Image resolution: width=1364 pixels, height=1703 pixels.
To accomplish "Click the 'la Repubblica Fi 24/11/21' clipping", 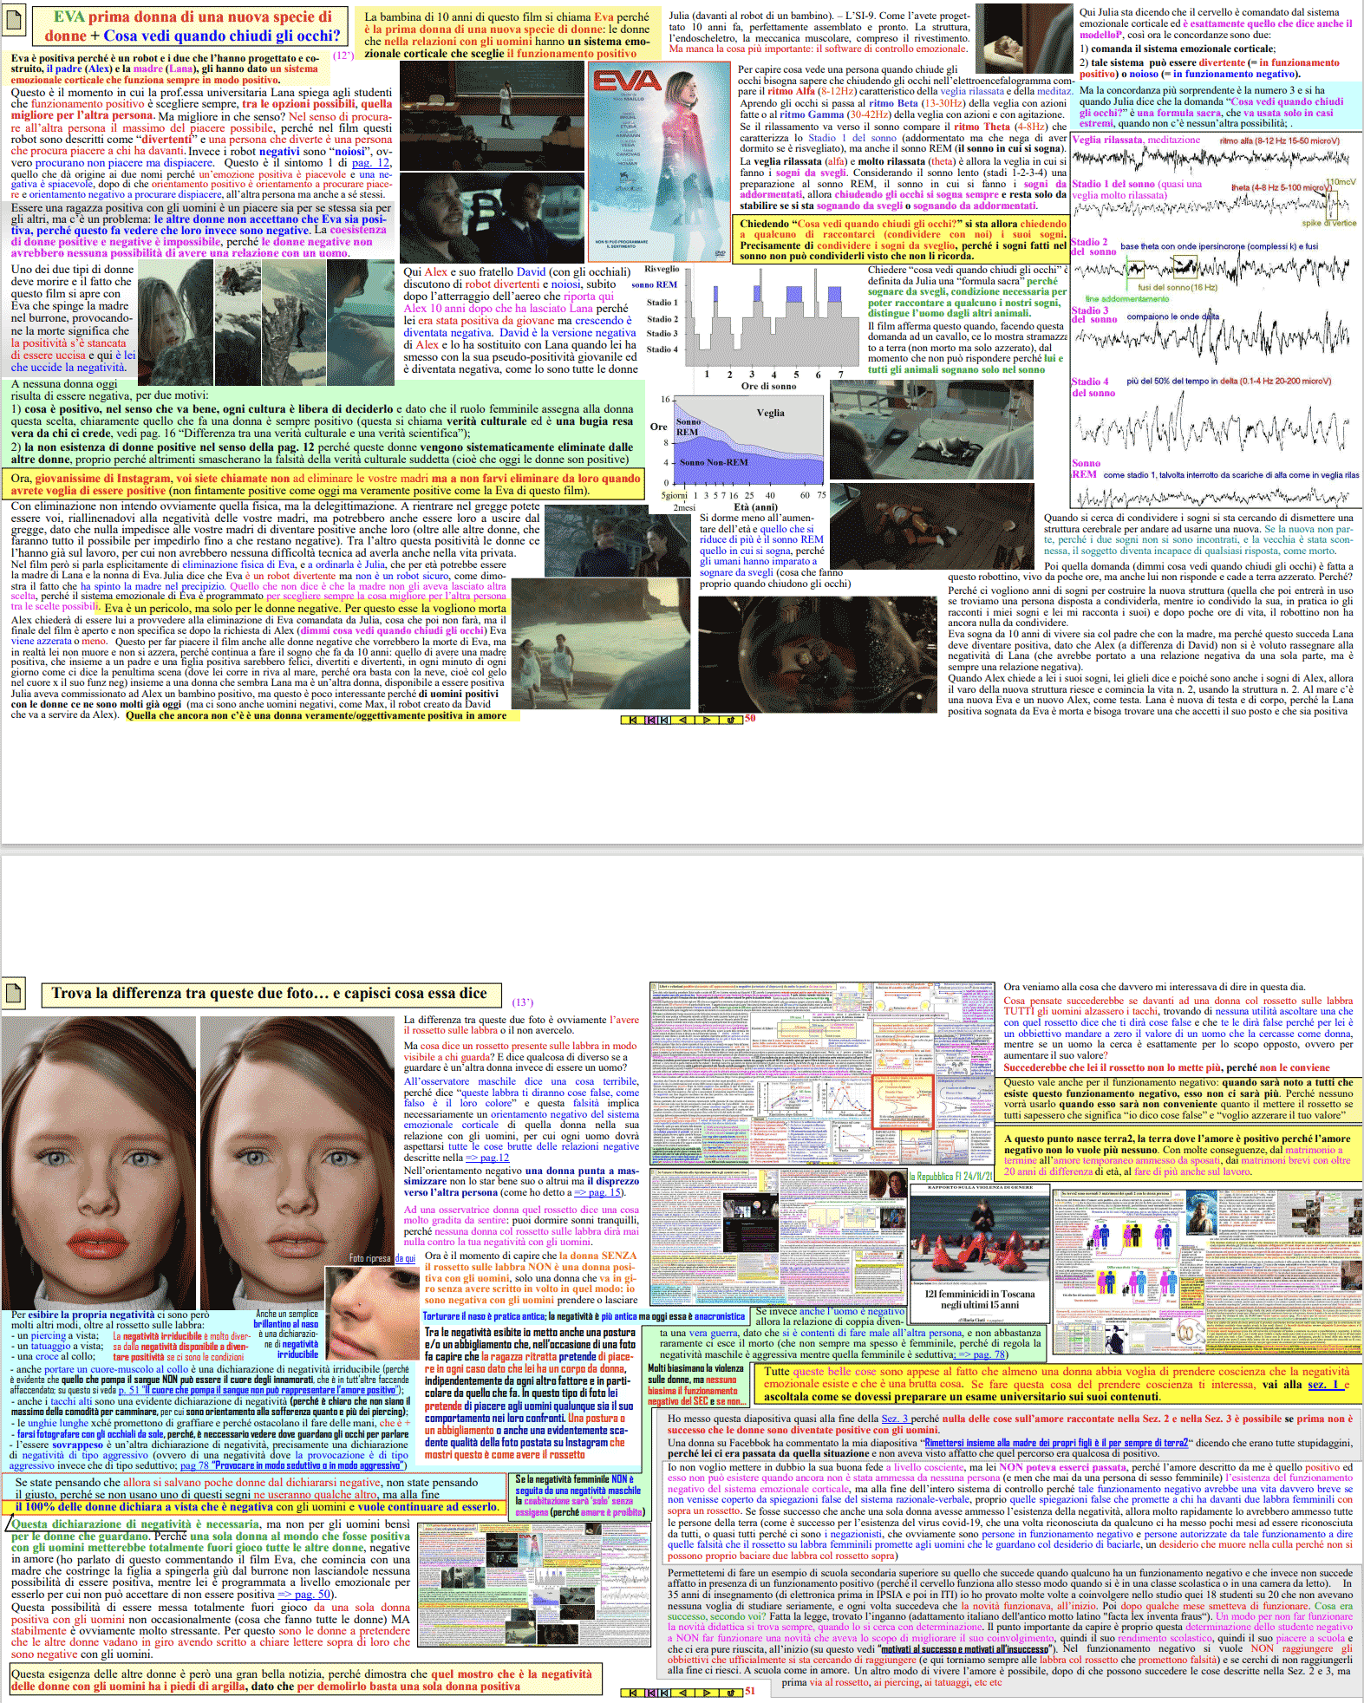I will coord(952,1177).
